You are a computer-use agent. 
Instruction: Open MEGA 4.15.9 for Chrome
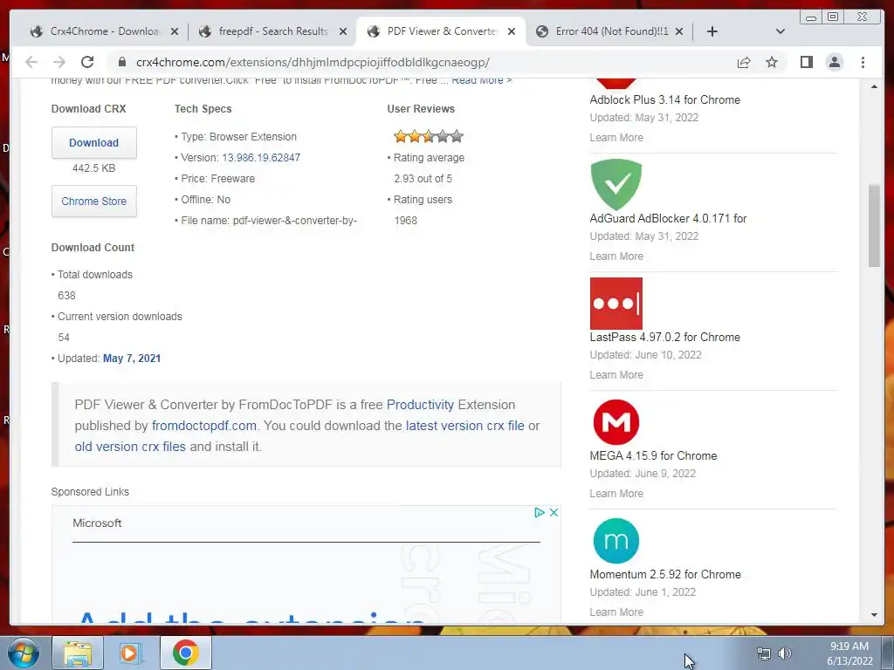coord(653,455)
